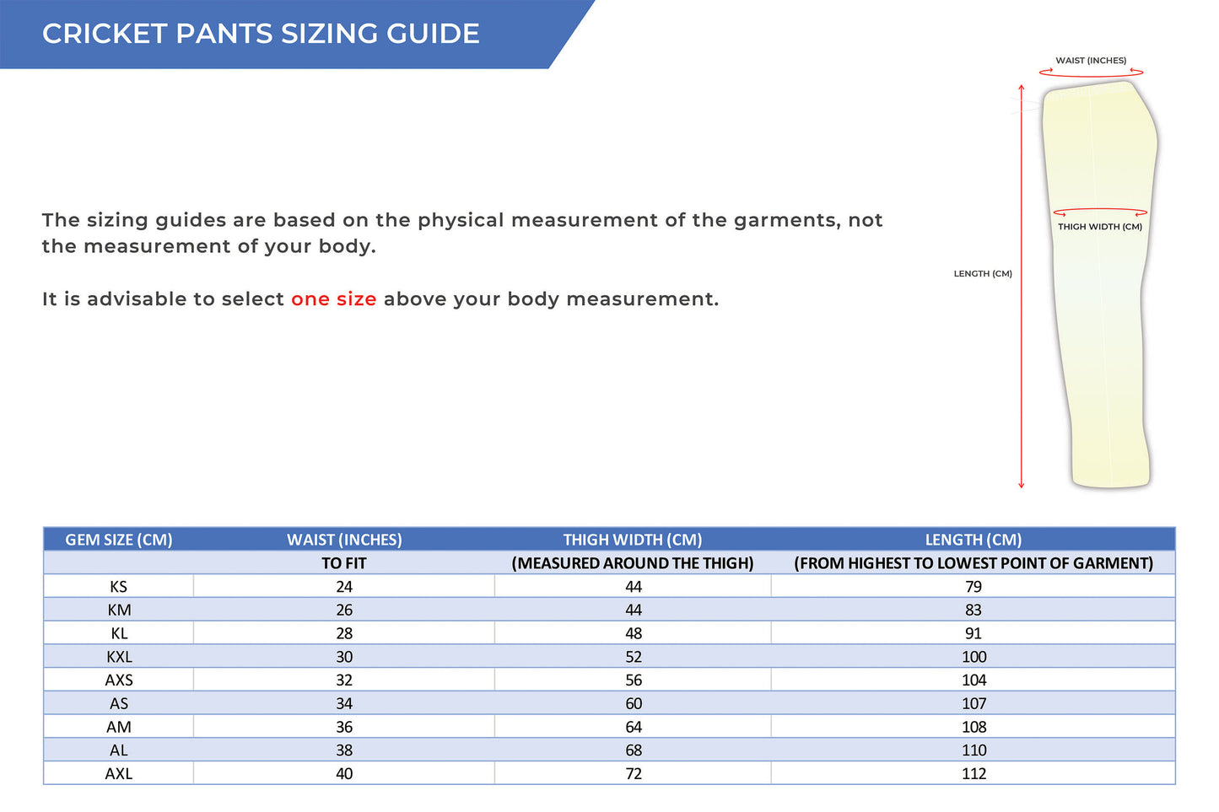Click the red 'one size' text
The height and width of the screenshot is (812, 1219).
(334, 299)
